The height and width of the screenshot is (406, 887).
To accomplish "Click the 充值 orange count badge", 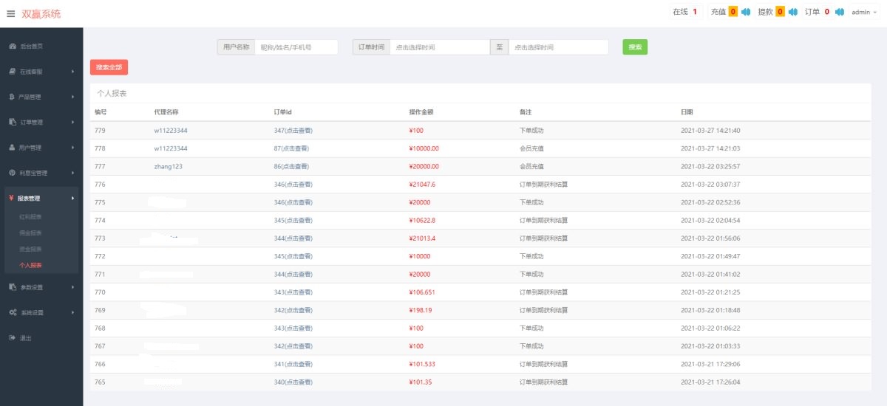I will click(x=733, y=12).
